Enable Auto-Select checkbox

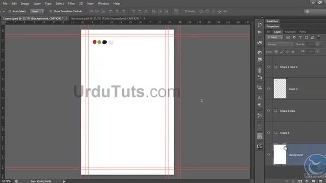pyautogui.click(x=10, y=11)
